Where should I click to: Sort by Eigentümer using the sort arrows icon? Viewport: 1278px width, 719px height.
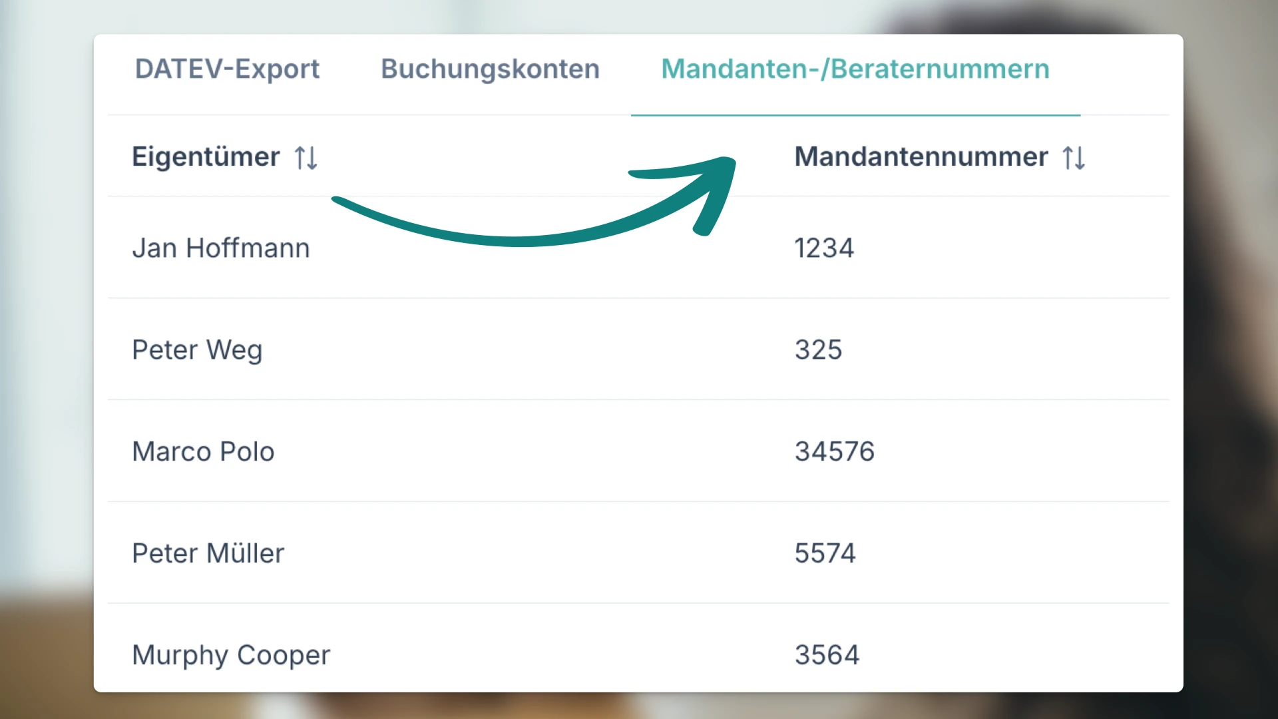pyautogui.click(x=306, y=158)
